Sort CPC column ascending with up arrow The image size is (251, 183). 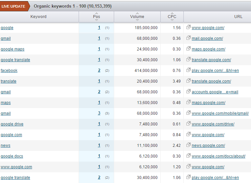(172, 13)
